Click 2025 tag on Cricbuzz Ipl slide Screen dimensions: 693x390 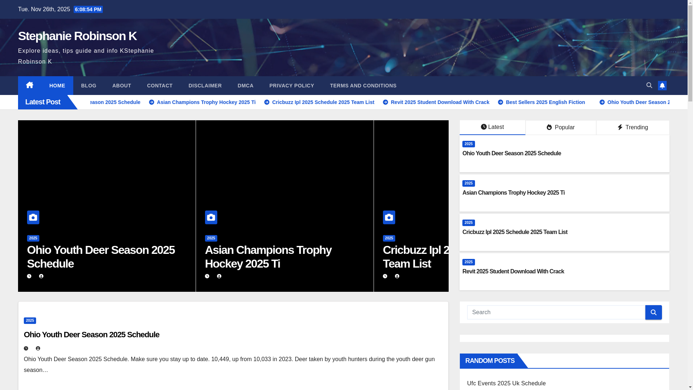[389, 238]
